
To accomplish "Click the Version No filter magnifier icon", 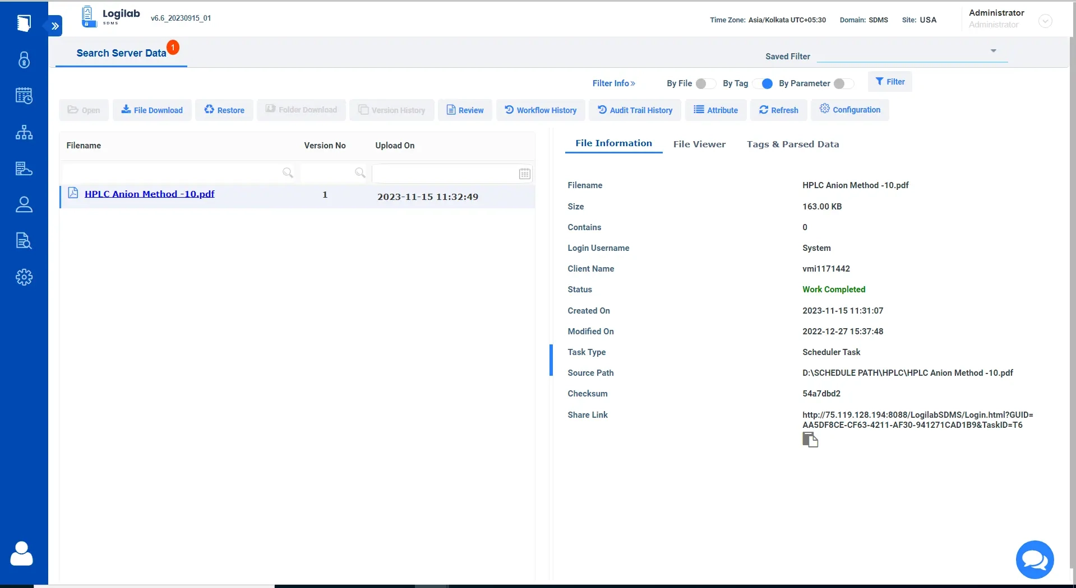I will click(360, 173).
